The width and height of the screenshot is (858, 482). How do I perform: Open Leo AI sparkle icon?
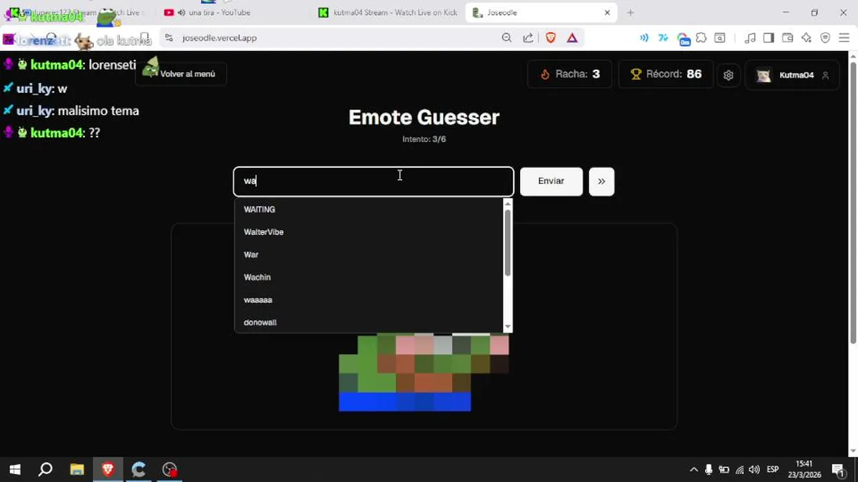point(806,38)
